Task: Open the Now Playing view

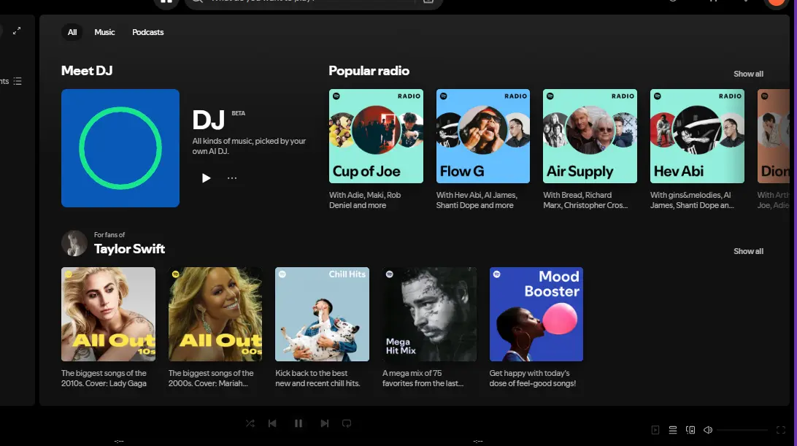Action: pos(655,430)
